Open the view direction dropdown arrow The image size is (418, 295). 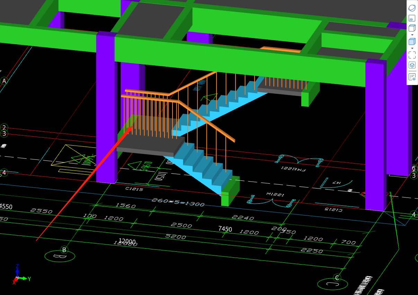pos(412,35)
